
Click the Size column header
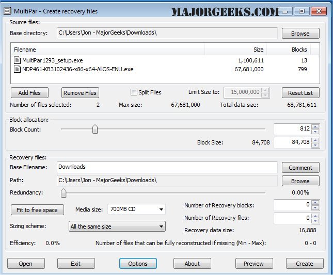pos(235,50)
